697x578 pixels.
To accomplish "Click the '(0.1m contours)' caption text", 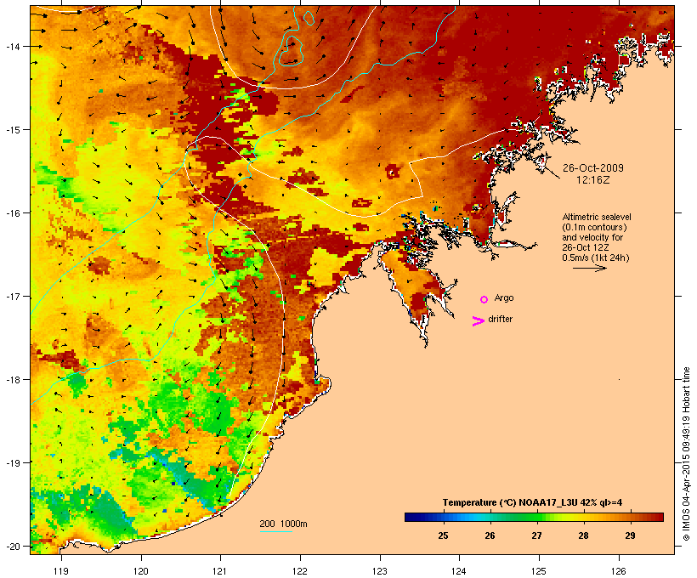I will point(594,227).
